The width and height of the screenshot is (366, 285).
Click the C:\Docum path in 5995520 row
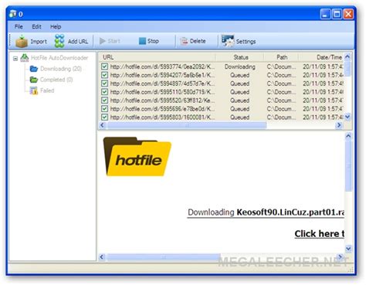coord(281,100)
